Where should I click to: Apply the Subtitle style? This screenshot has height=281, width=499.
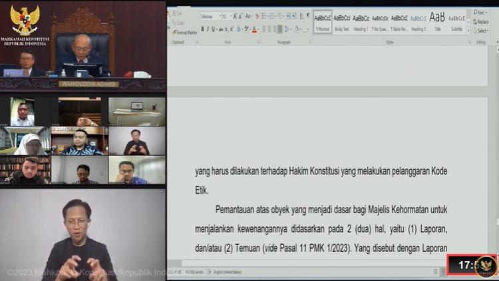[456, 22]
